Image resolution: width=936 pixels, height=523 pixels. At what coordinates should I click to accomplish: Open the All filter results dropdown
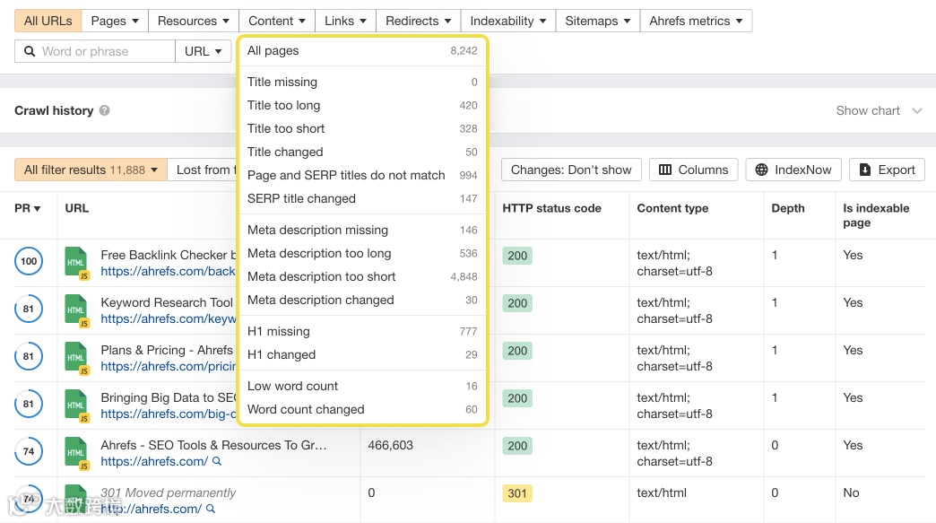click(x=91, y=170)
